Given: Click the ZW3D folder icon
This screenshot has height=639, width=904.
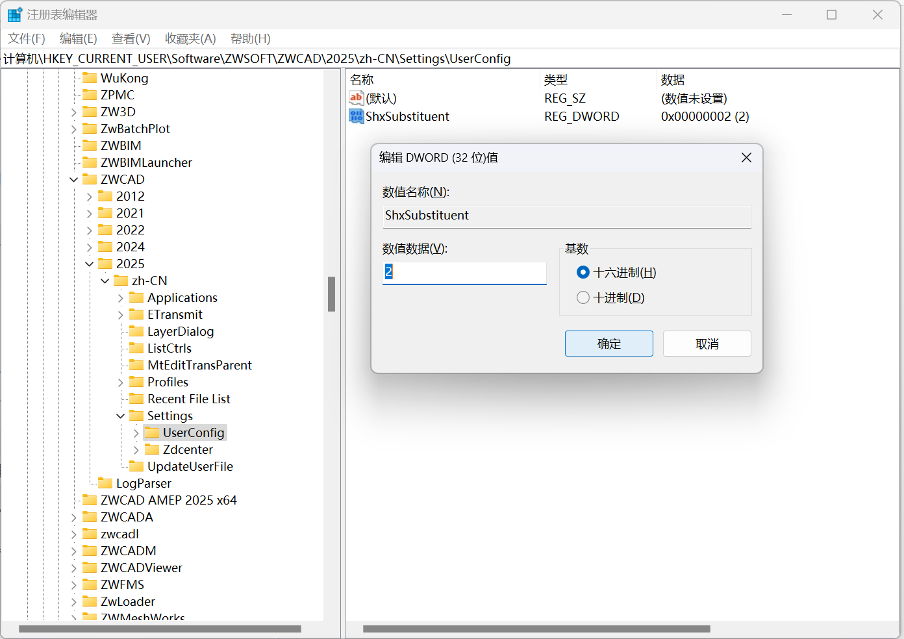Looking at the screenshot, I should [90, 112].
